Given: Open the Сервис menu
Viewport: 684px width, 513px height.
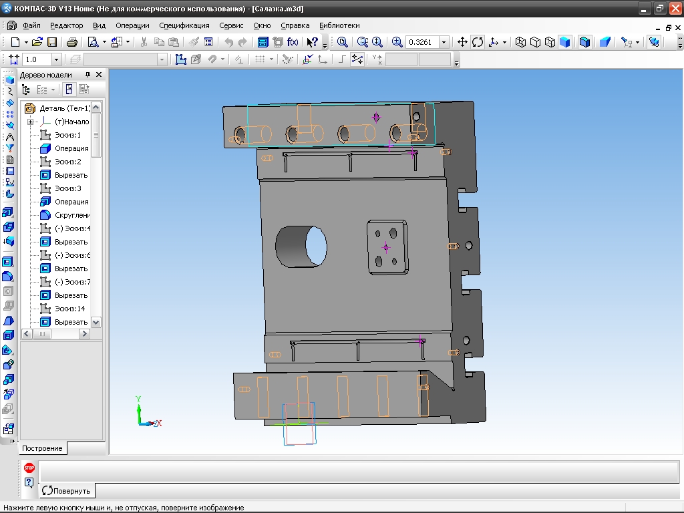Looking at the screenshot, I should click(x=231, y=25).
